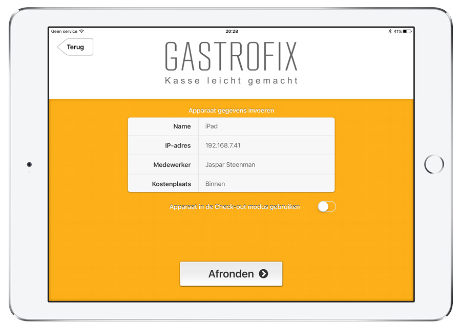Tap the 41% battery percentage
The height and width of the screenshot is (324, 461).
click(397, 32)
